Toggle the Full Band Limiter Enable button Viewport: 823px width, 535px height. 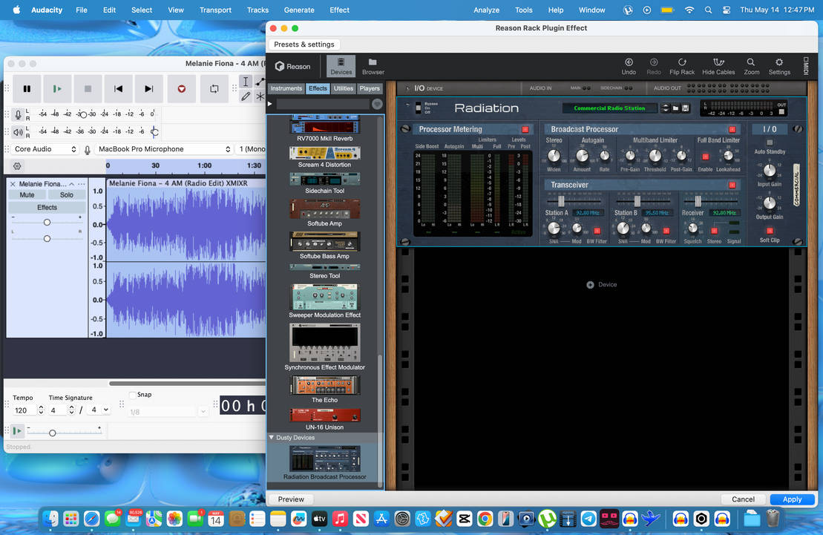[x=706, y=157]
